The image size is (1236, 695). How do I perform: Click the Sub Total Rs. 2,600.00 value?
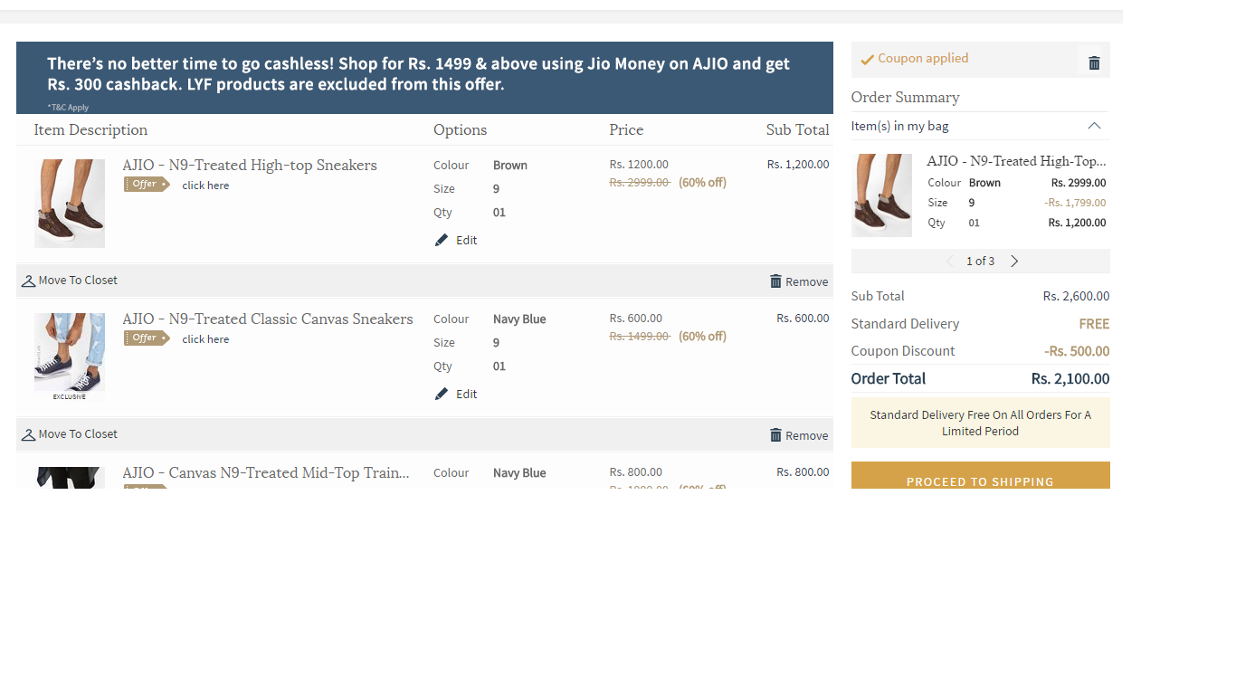1076,296
